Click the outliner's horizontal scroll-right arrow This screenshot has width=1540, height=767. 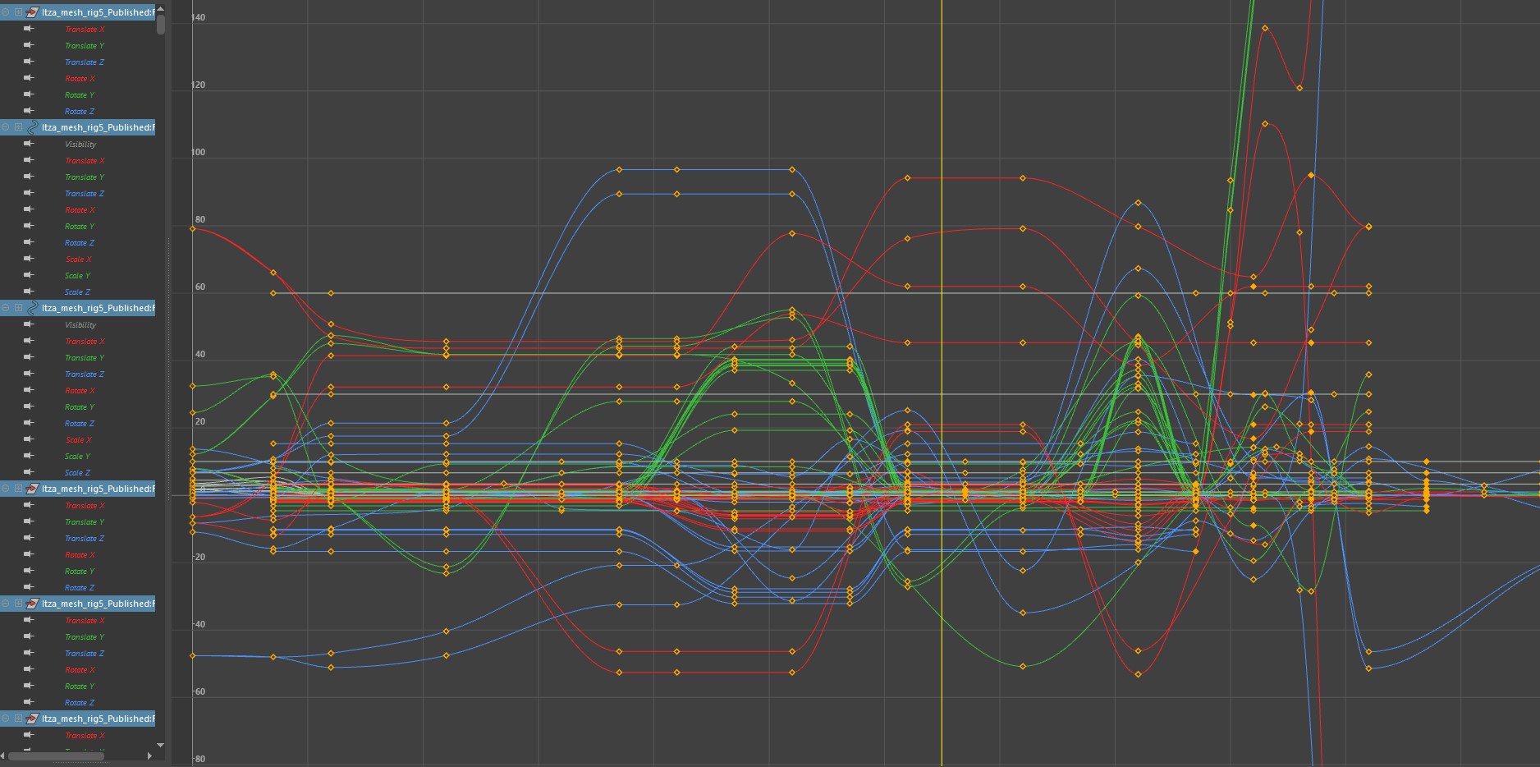[149, 756]
